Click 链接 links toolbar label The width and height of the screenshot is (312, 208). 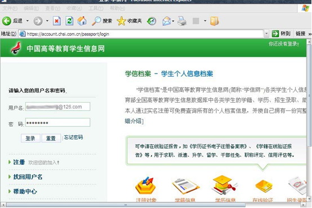coord(301,34)
